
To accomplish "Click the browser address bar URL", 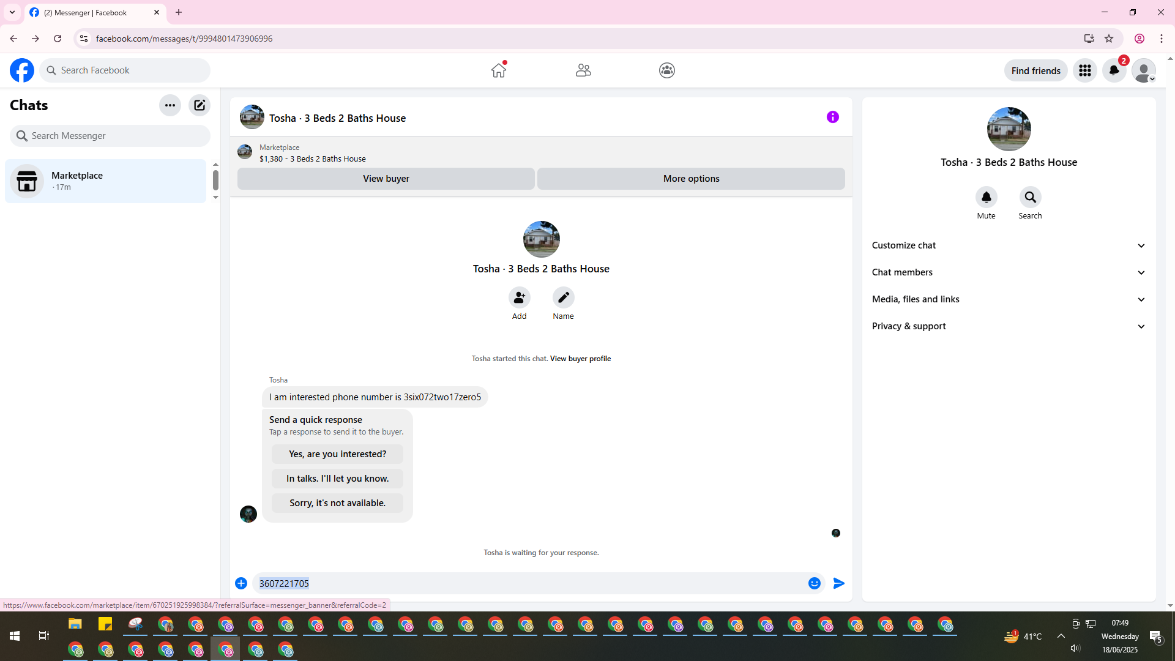I will click(184, 39).
